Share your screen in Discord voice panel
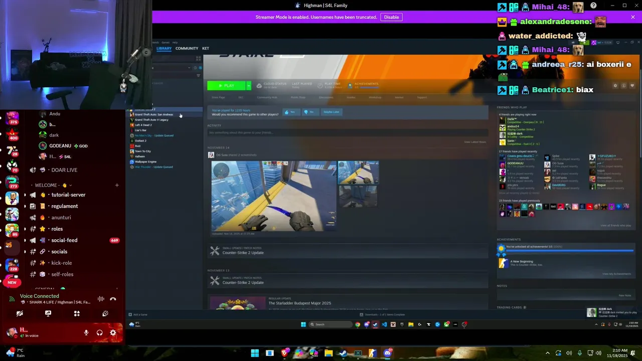The height and width of the screenshot is (361, 642). 48,313
